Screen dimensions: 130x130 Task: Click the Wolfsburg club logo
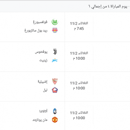click(55, 22)
